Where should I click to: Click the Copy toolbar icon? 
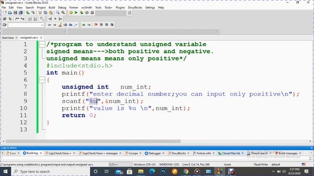point(46,13)
